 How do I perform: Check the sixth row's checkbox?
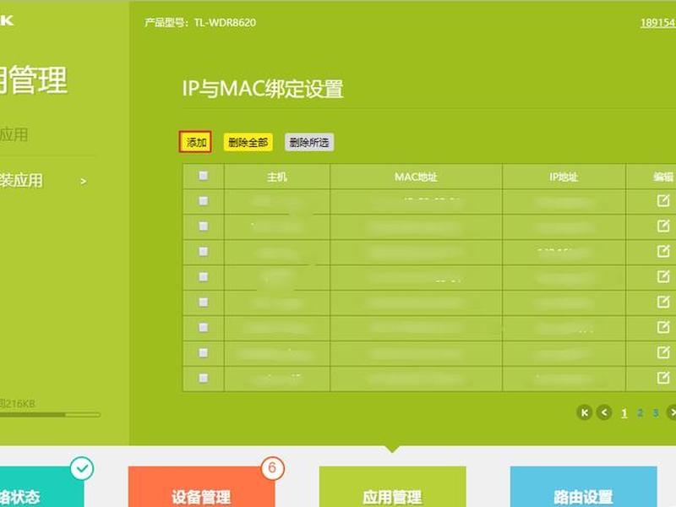[x=203, y=328]
